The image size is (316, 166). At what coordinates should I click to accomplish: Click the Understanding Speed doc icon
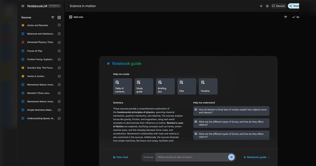click(23, 118)
